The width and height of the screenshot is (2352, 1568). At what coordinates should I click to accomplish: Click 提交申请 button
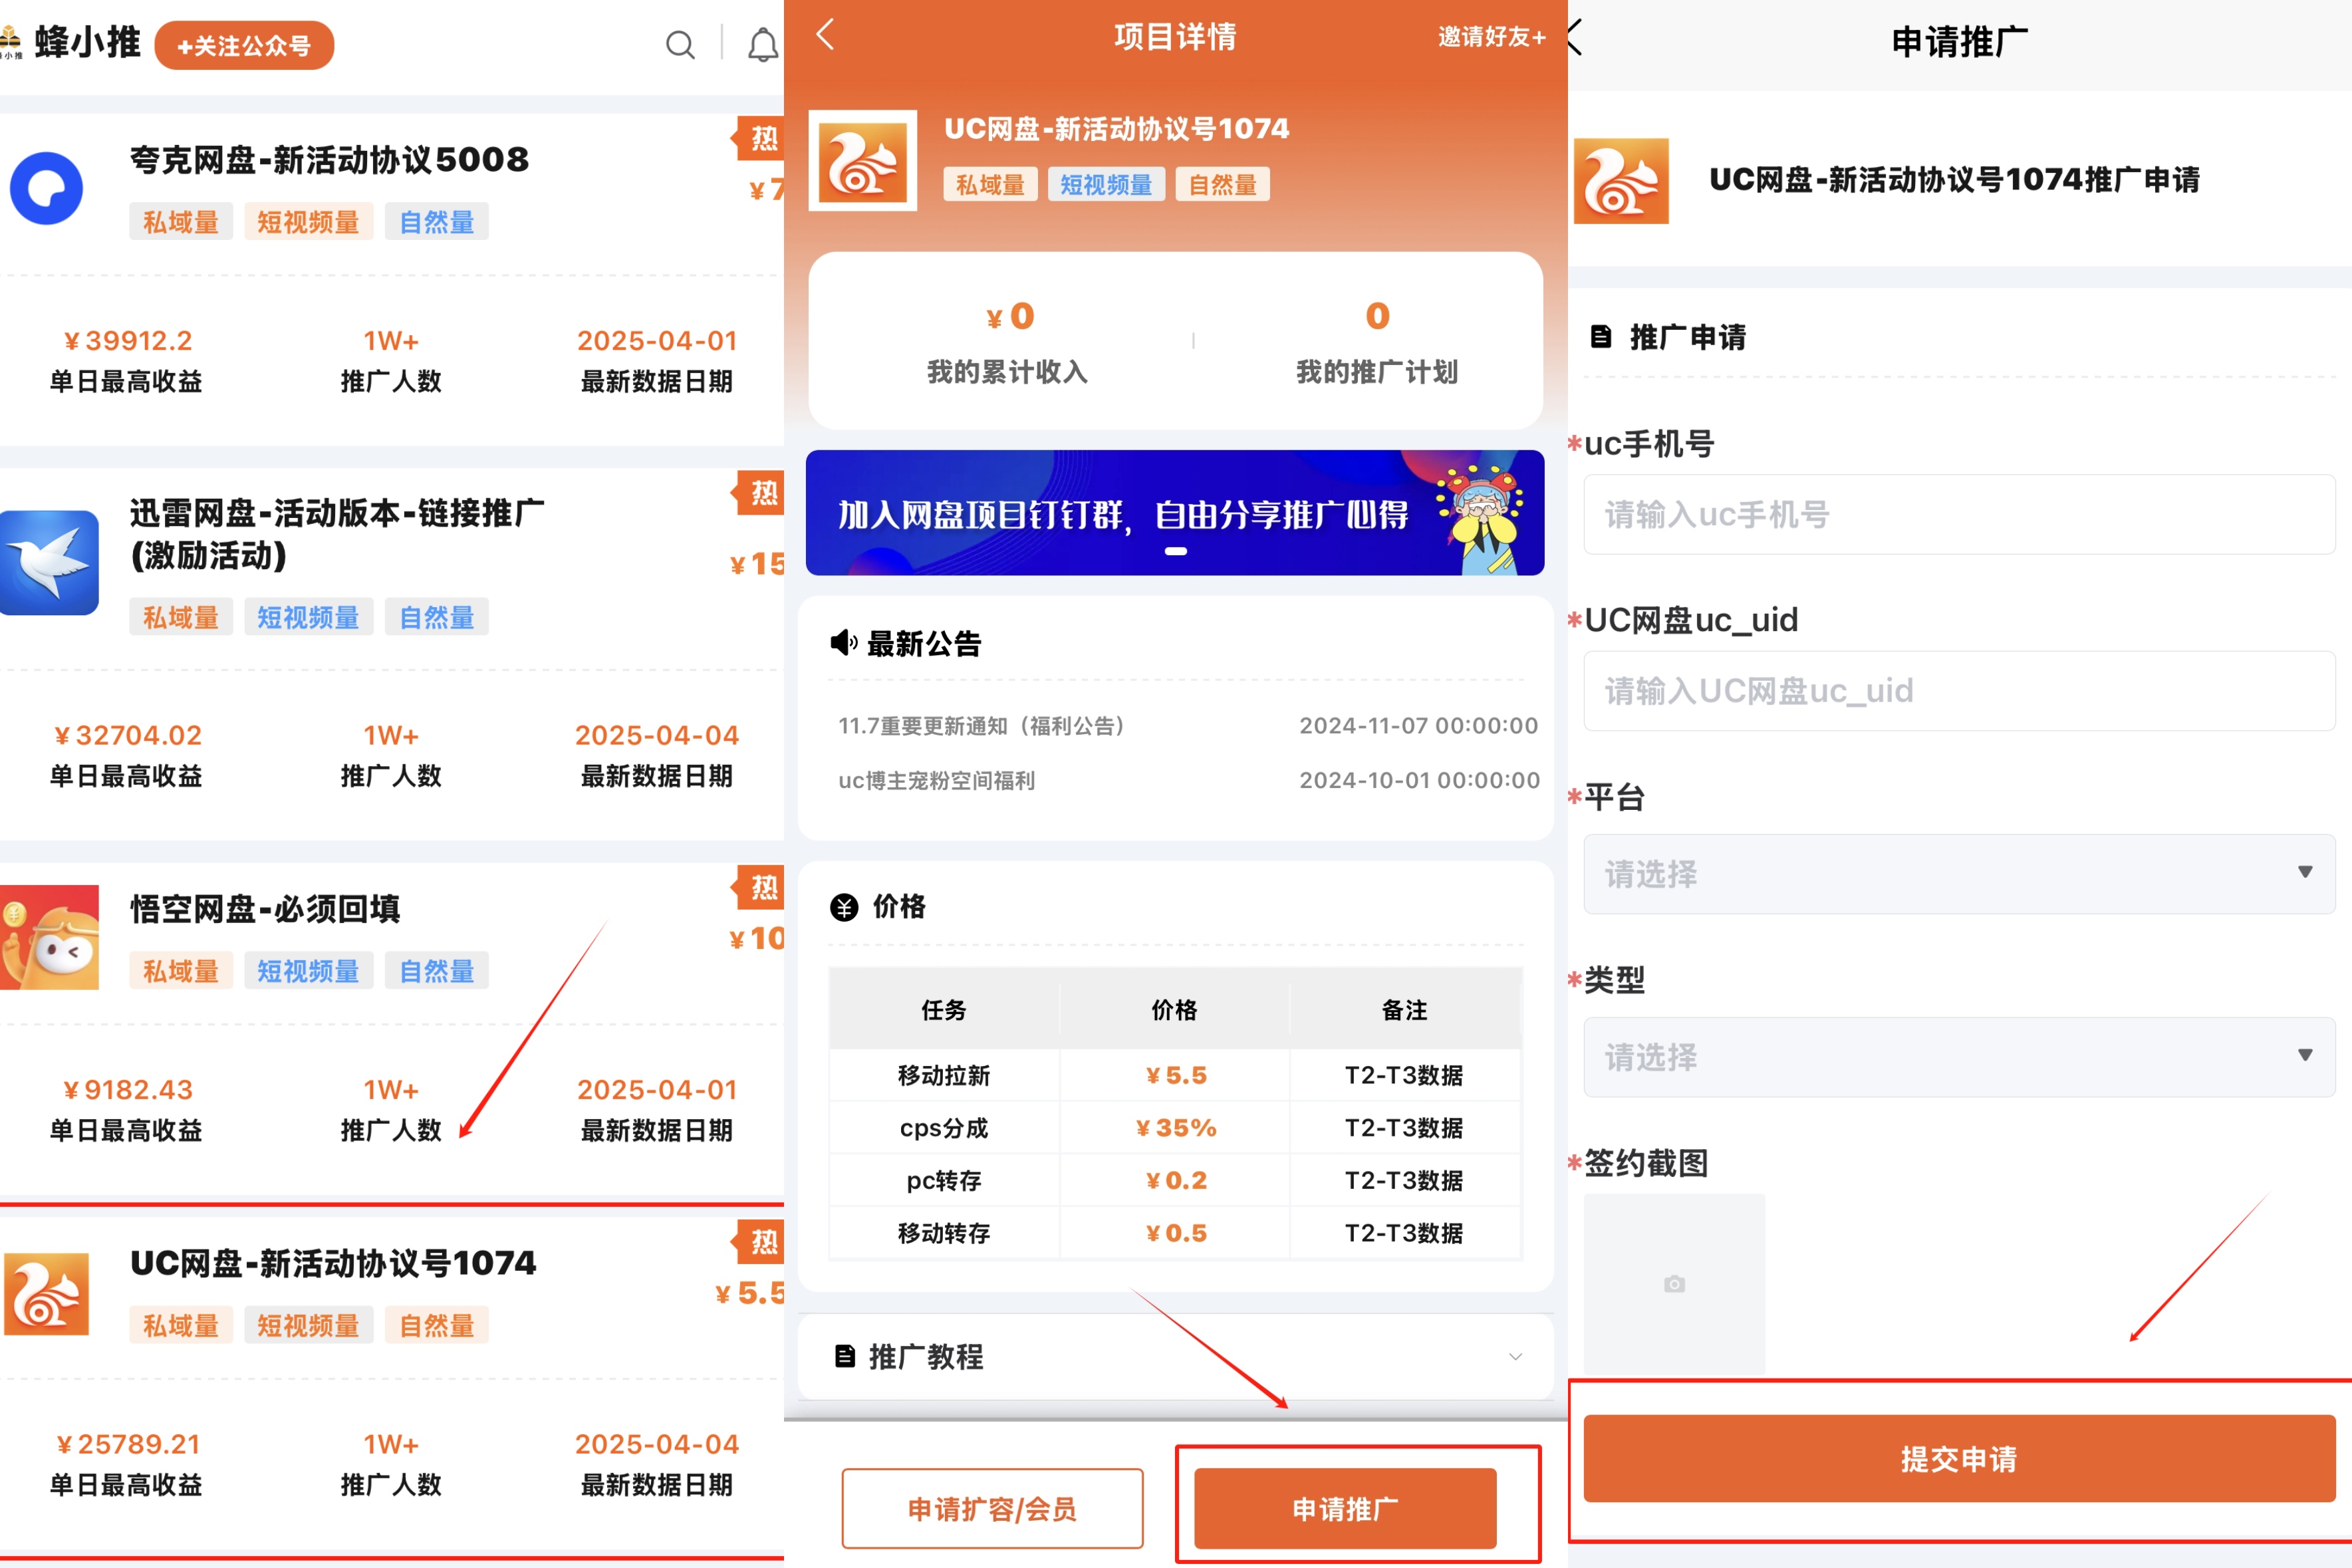pos(1959,1458)
